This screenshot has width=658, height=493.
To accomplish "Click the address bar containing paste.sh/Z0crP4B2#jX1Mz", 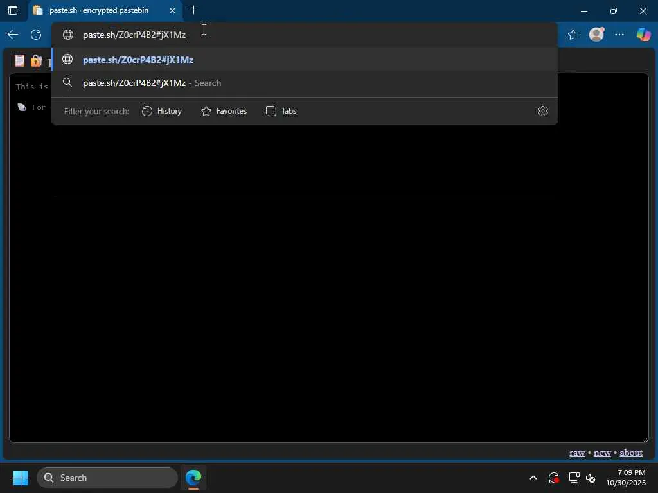I will 304,35.
